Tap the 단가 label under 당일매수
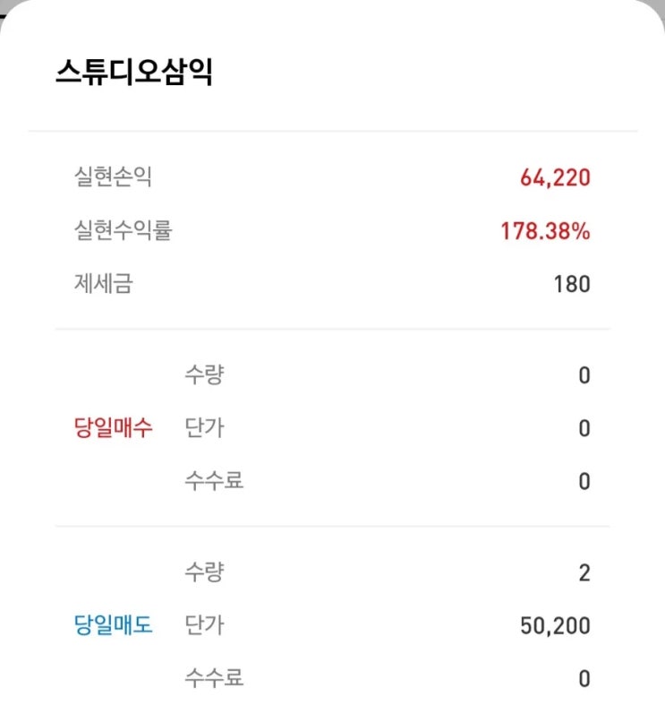The width and height of the screenshot is (665, 722). (204, 428)
